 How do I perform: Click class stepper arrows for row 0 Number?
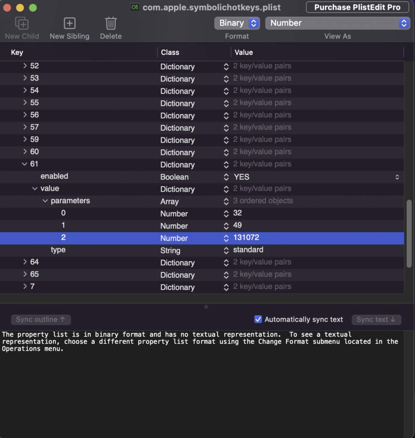coord(226,213)
